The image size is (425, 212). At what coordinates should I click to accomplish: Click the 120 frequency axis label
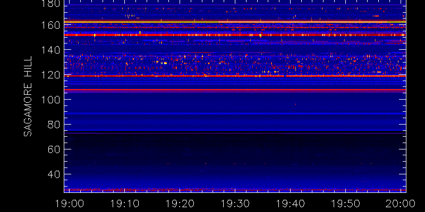51,75
